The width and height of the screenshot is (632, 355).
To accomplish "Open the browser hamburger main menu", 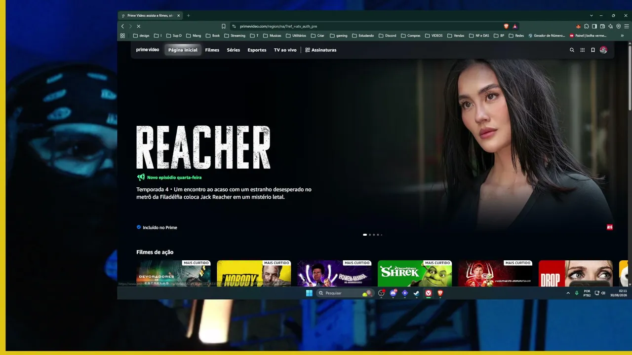I will click(x=626, y=26).
